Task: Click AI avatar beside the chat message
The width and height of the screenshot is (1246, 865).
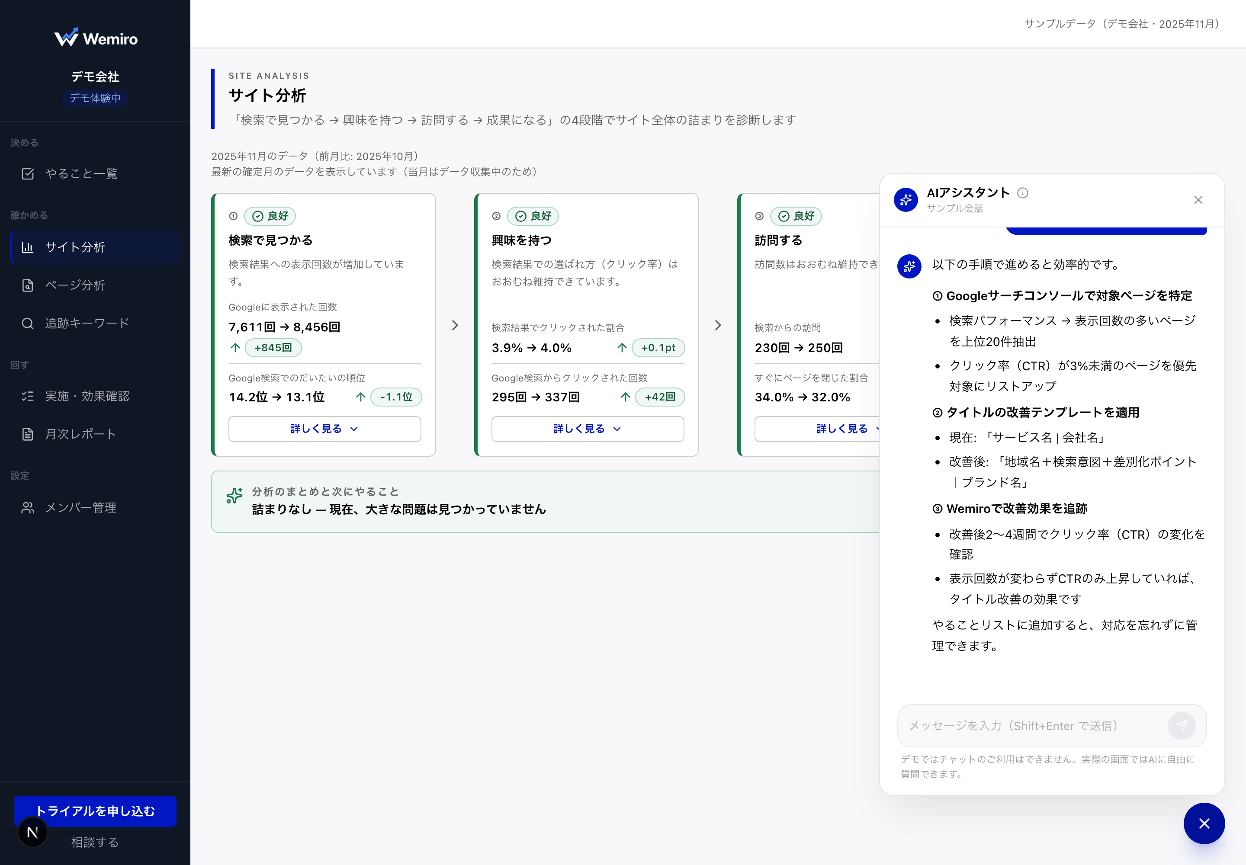Action: (909, 266)
